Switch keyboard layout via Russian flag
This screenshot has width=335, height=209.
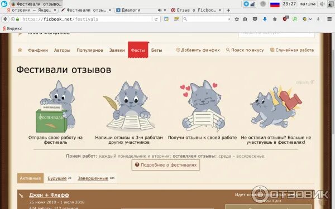(x=275, y=4)
